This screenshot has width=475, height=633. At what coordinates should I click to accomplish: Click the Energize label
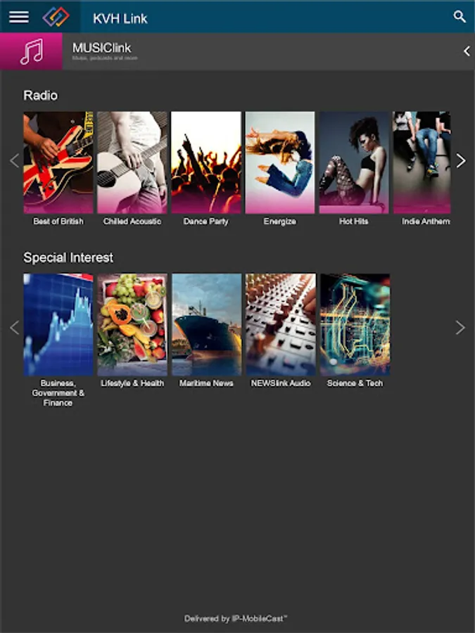(280, 222)
